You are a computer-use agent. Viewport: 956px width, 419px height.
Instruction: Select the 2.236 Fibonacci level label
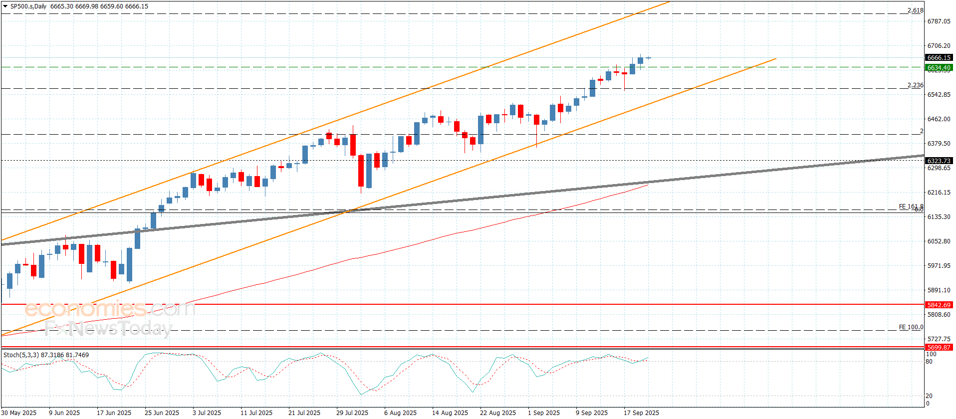coord(915,85)
